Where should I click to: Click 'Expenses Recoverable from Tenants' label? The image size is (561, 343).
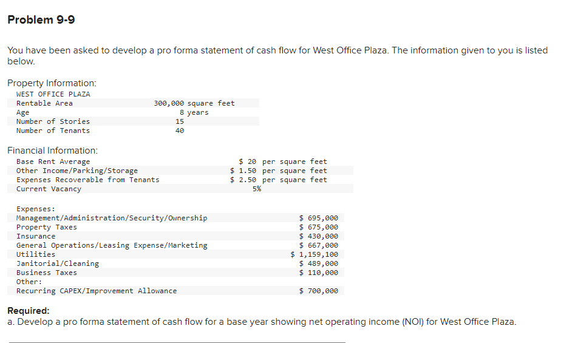(87, 180)
